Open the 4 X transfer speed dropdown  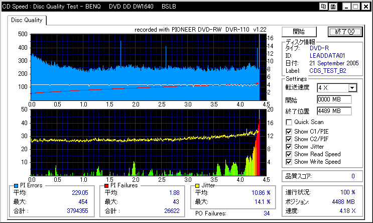(352, 88)
